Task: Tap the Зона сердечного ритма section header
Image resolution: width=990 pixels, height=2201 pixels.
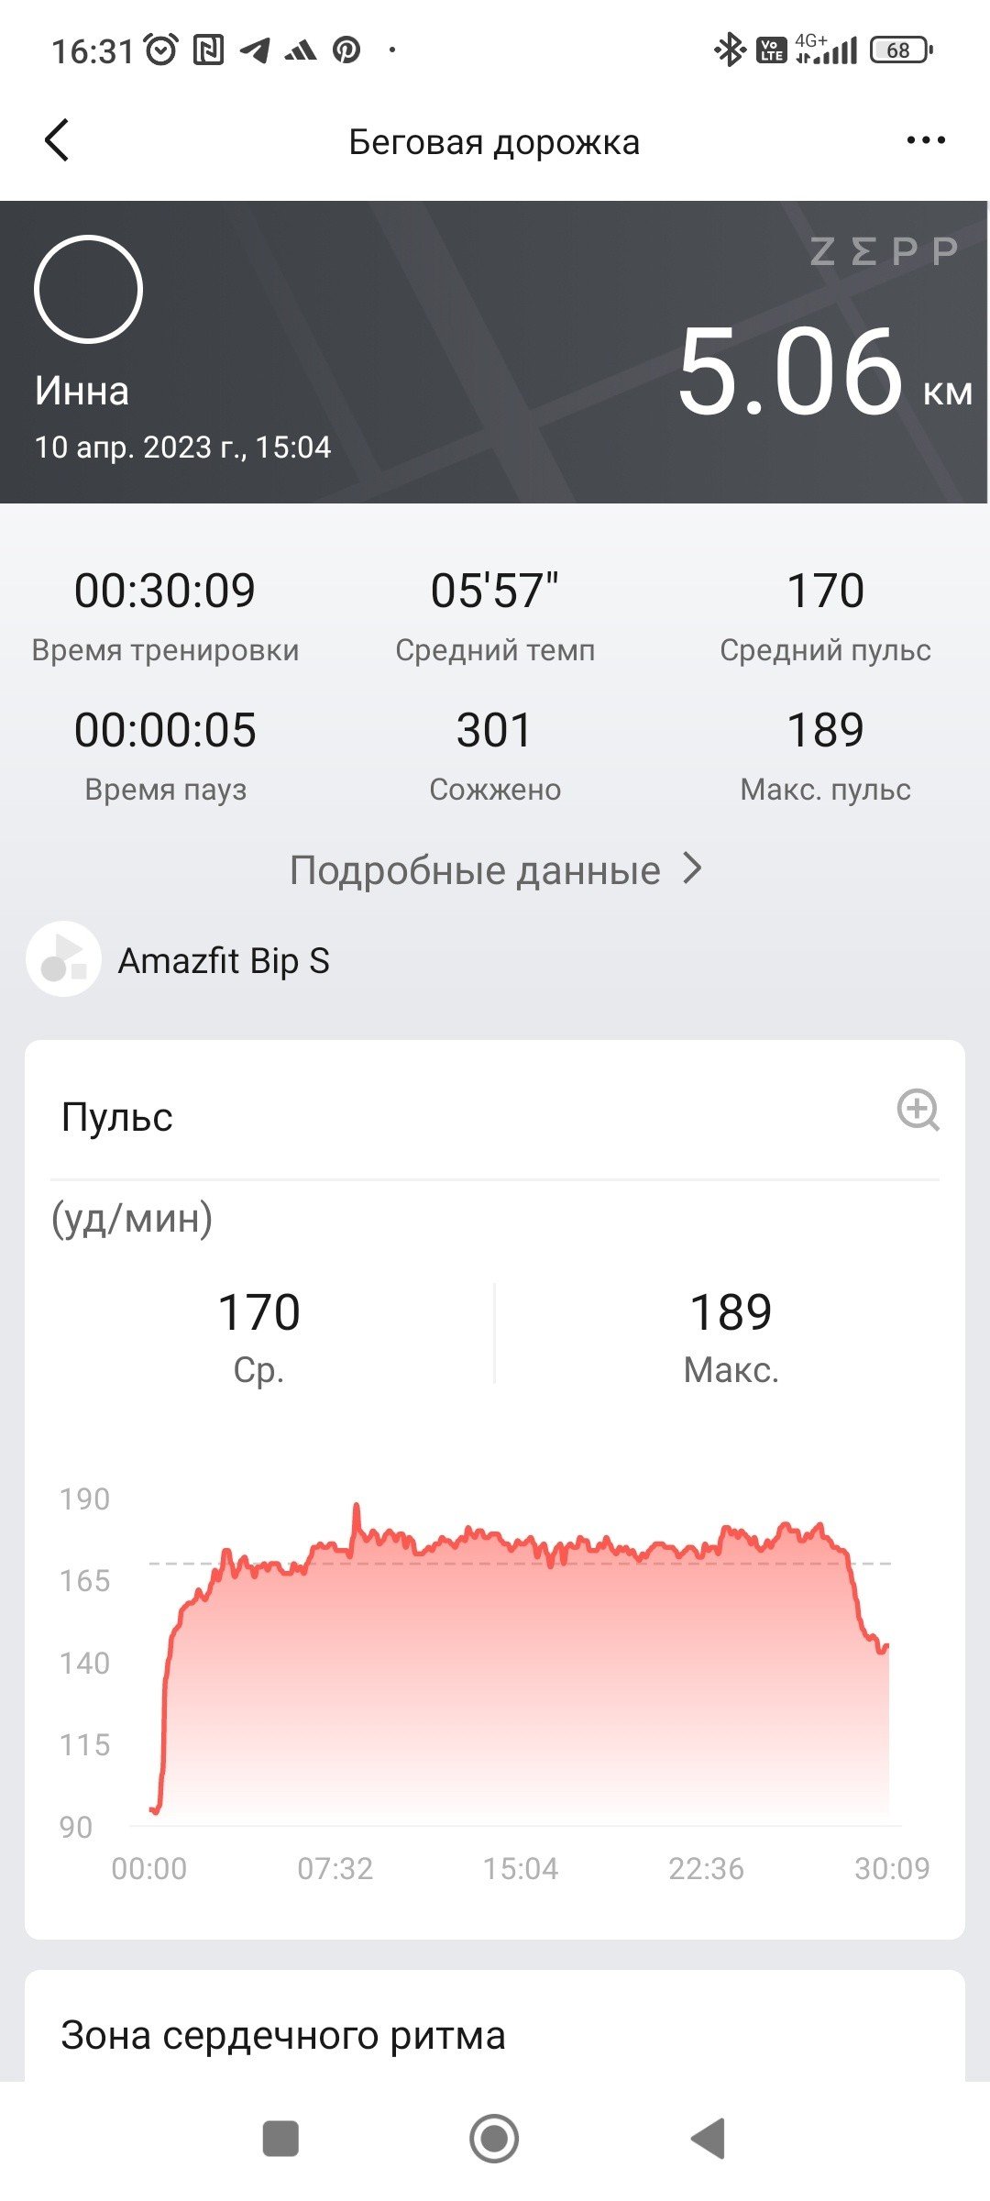Action: [283, 2035]
